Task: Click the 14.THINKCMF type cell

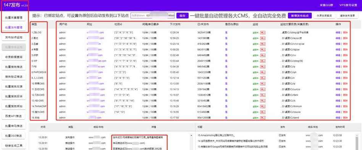Action: click(x=39, y=106)
